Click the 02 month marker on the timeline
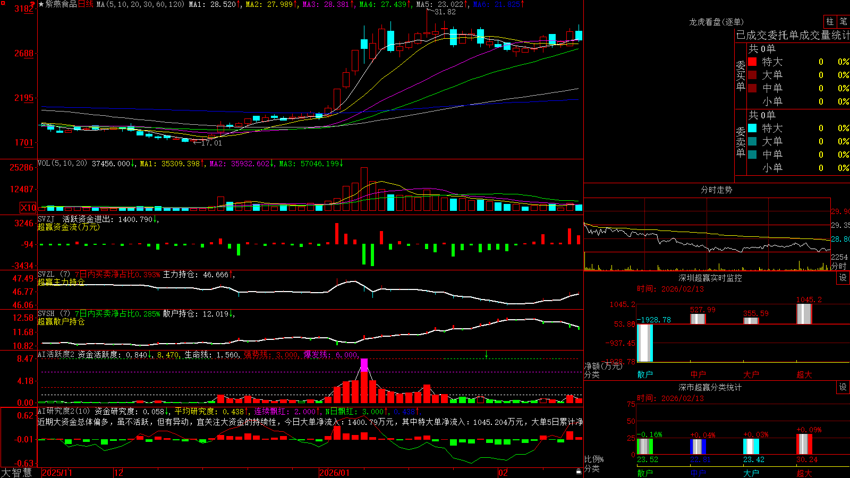The height and width of the screenshot is (478, 850). click(503, 473)
